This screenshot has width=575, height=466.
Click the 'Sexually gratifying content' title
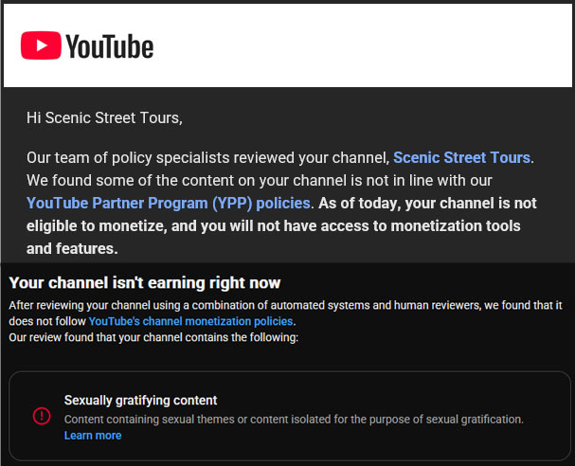coord(140,400)
